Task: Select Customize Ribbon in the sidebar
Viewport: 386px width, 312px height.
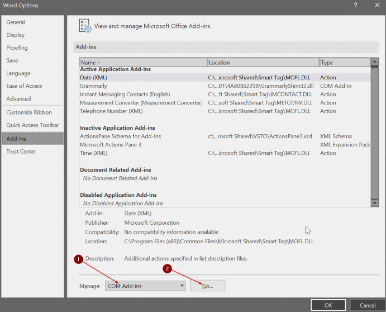Action: click(28, 112)
